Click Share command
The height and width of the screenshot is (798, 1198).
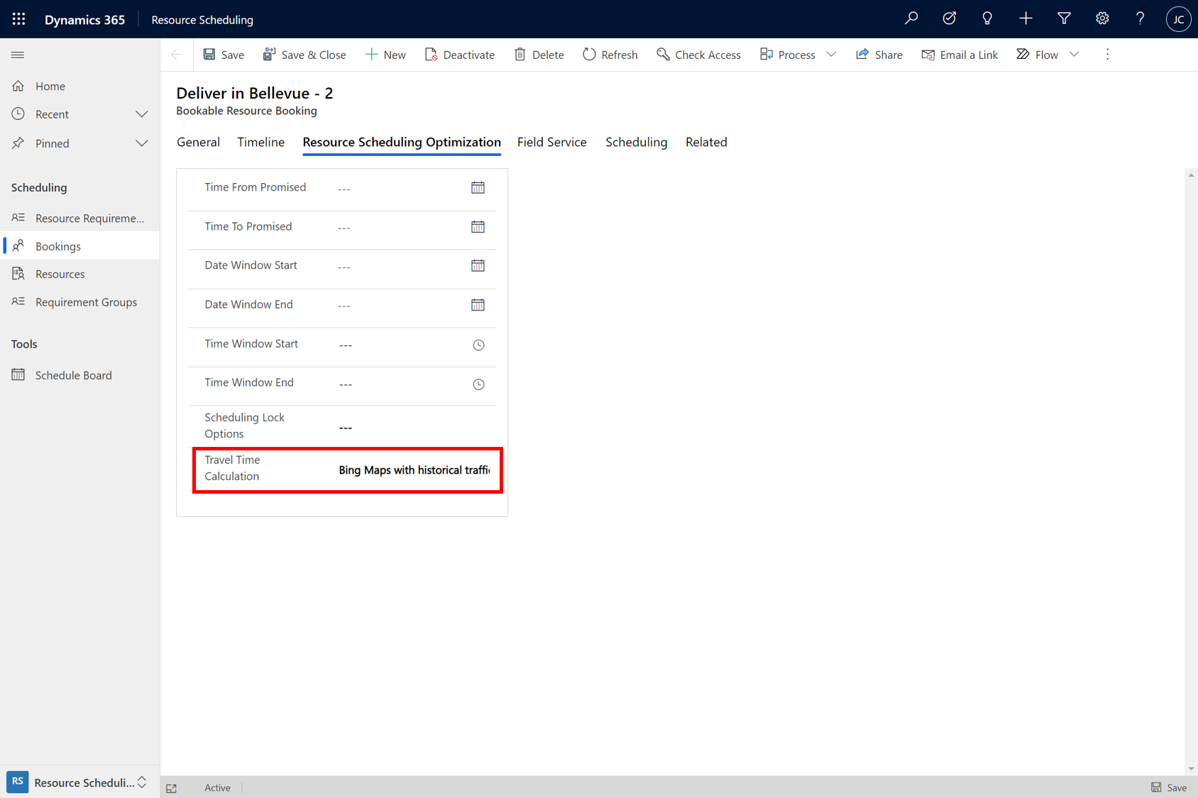(x=879, y=55)
